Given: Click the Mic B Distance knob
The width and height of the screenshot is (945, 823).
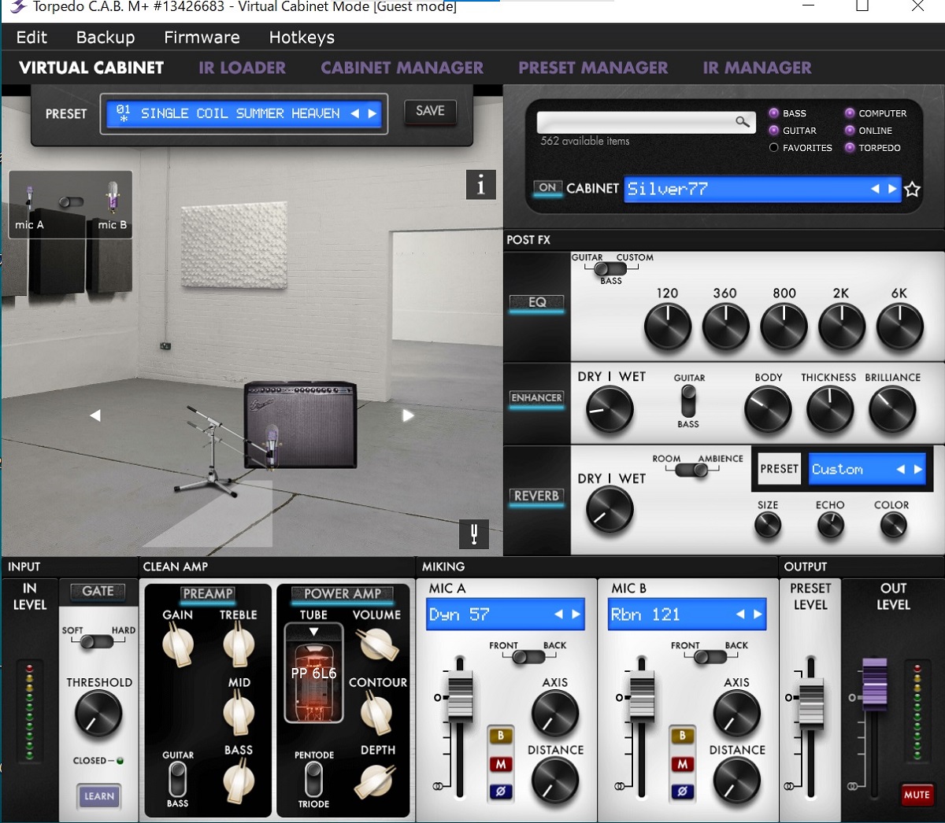Looking at the screenshot, I should (737, 781).
